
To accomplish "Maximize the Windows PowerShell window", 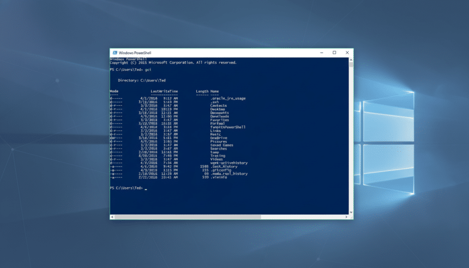I will point(334,53).
